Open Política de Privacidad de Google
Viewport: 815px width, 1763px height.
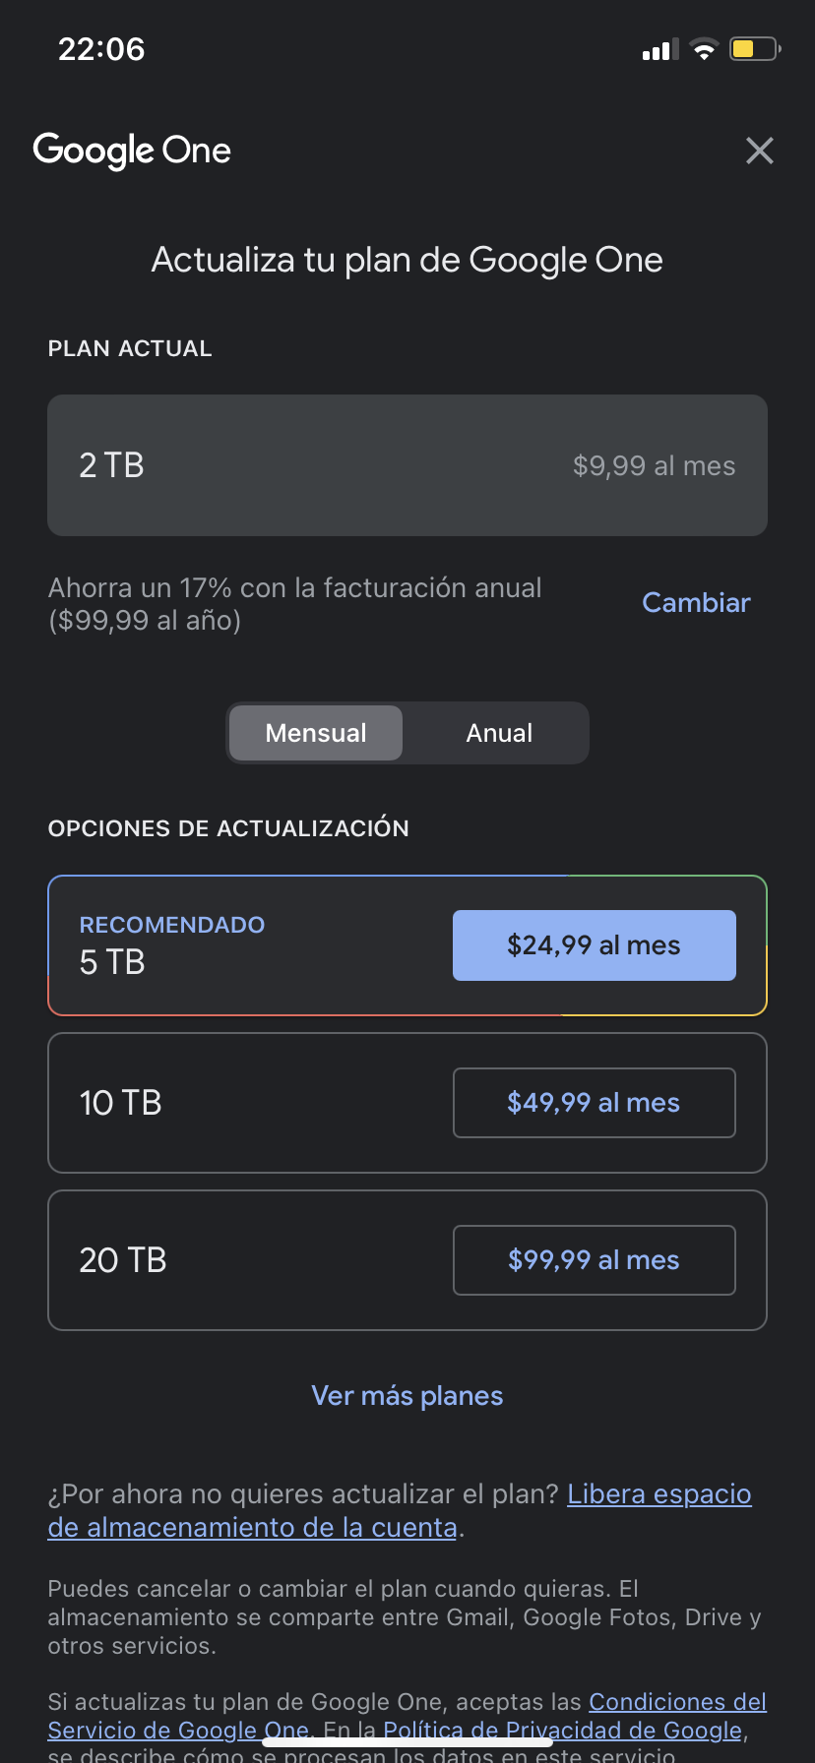coord(561,1731)
